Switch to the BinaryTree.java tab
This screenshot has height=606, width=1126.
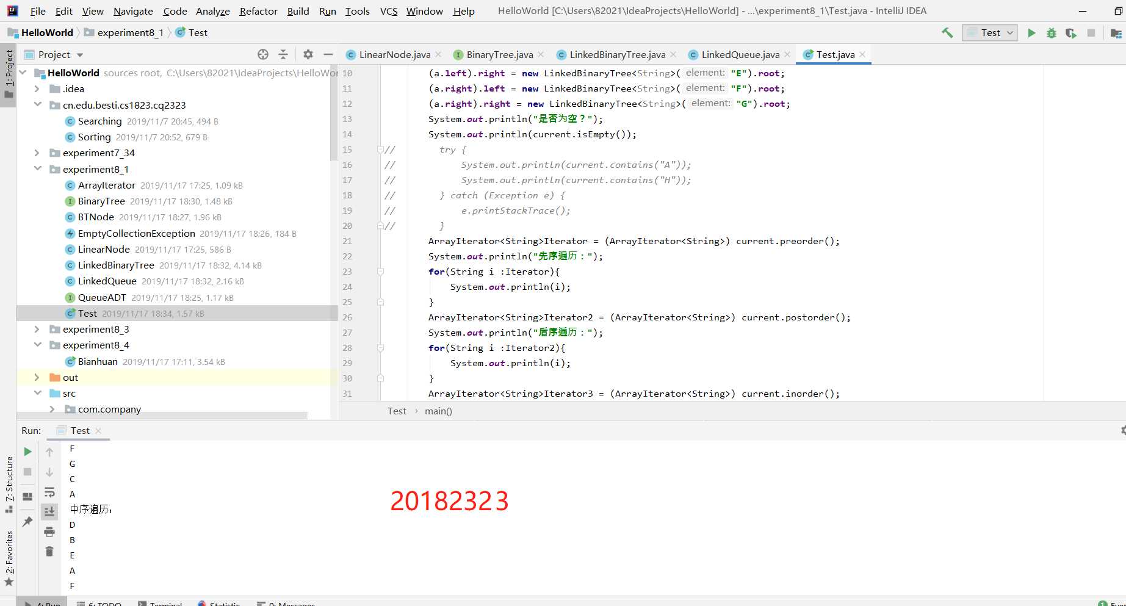(x=499, y=54)
